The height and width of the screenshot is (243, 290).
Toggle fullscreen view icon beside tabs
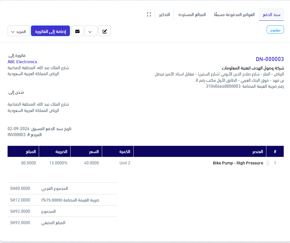[x=149, y=15]
